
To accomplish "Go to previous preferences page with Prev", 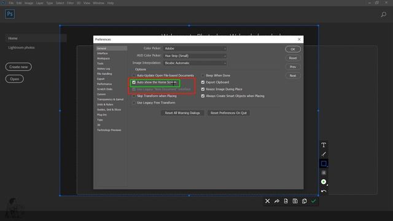I will pos(293,67).
